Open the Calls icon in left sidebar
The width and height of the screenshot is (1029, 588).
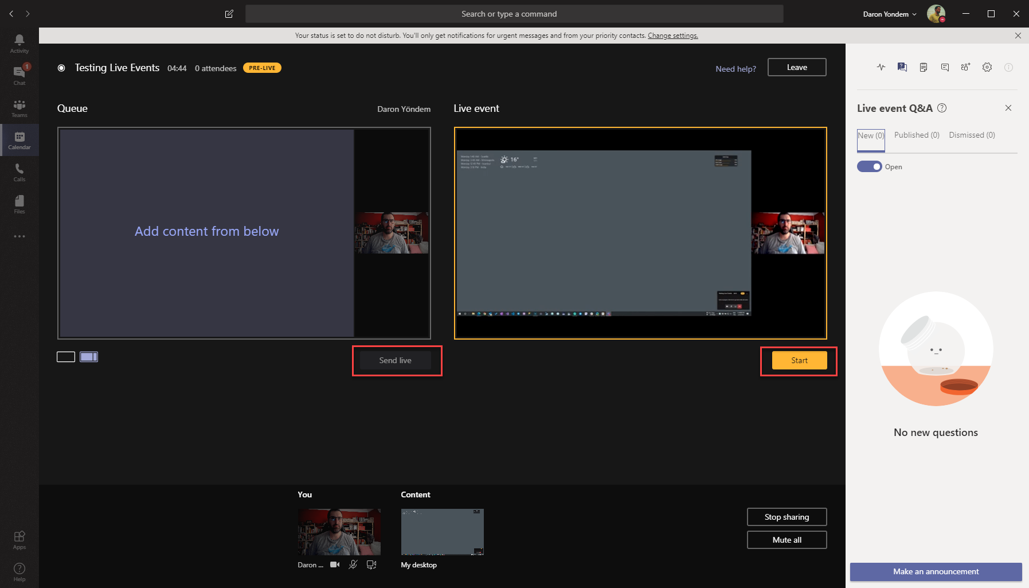19,172
